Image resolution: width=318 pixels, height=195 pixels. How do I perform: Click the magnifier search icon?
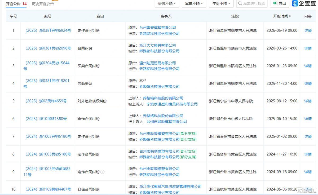[x=240, y=3]
